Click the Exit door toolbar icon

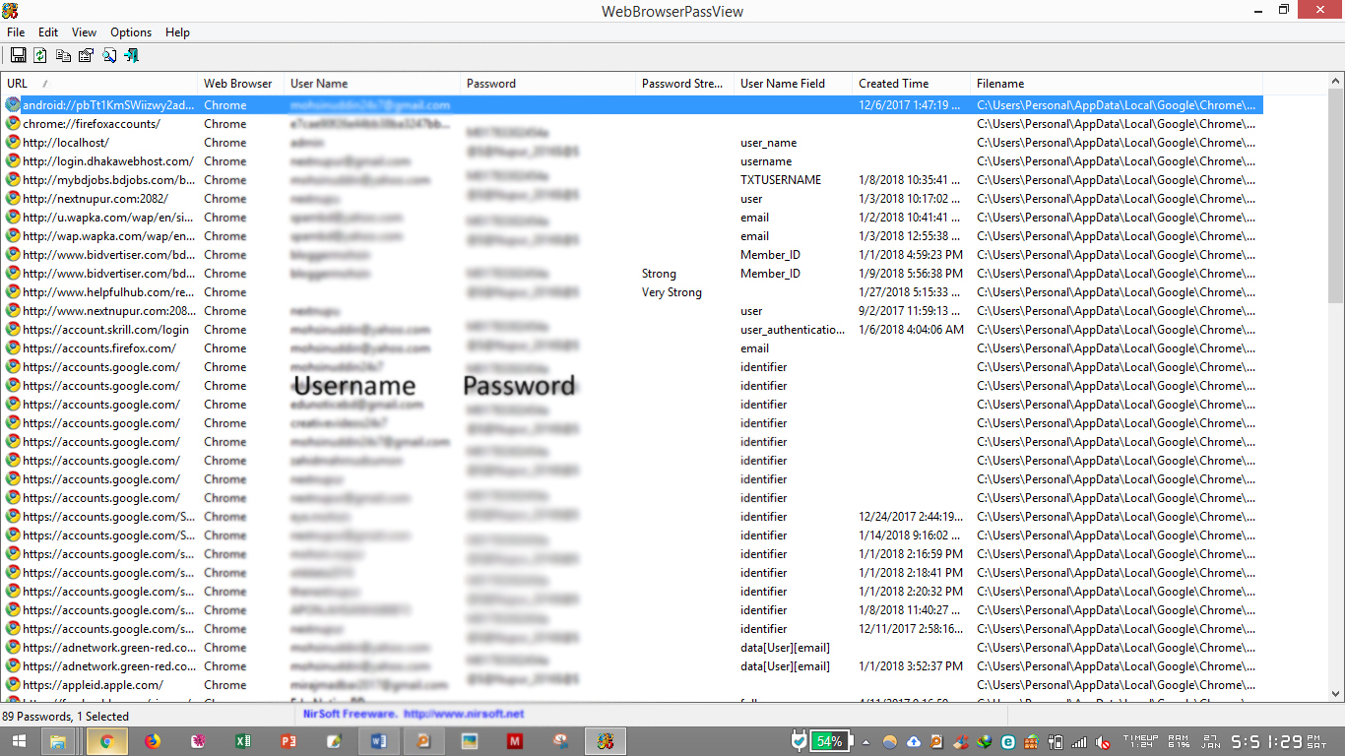(131, 55)
